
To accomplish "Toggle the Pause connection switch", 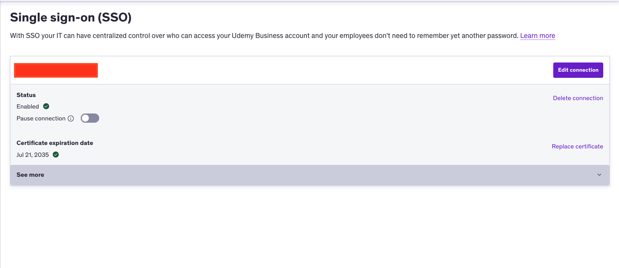I will 90,118.
